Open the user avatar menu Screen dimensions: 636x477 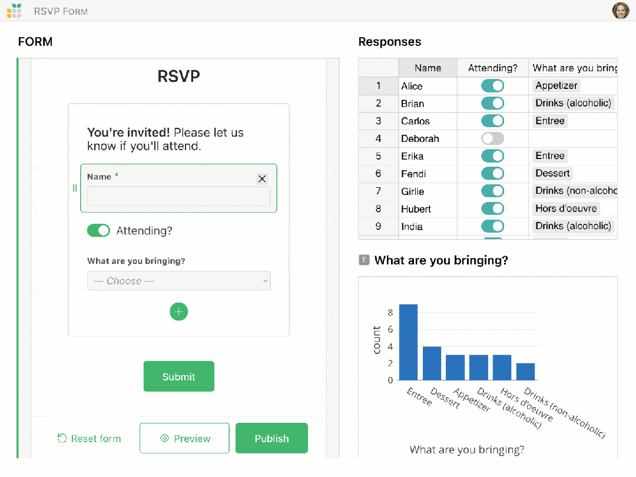coord(620,11)
